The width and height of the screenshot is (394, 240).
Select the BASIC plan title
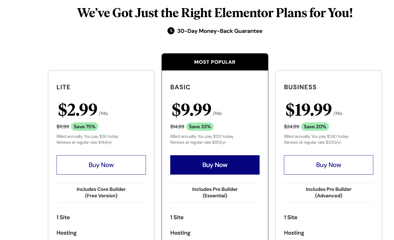click(180, 87)
